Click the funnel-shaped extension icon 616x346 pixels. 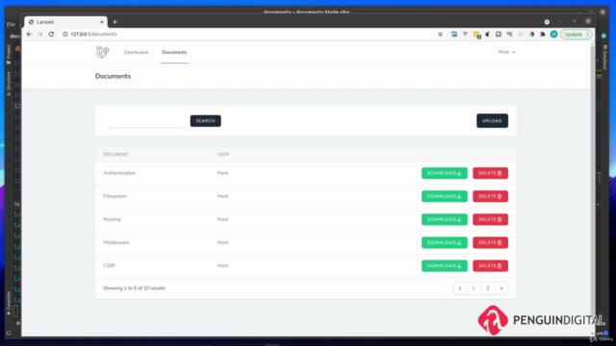pos(465,35)
